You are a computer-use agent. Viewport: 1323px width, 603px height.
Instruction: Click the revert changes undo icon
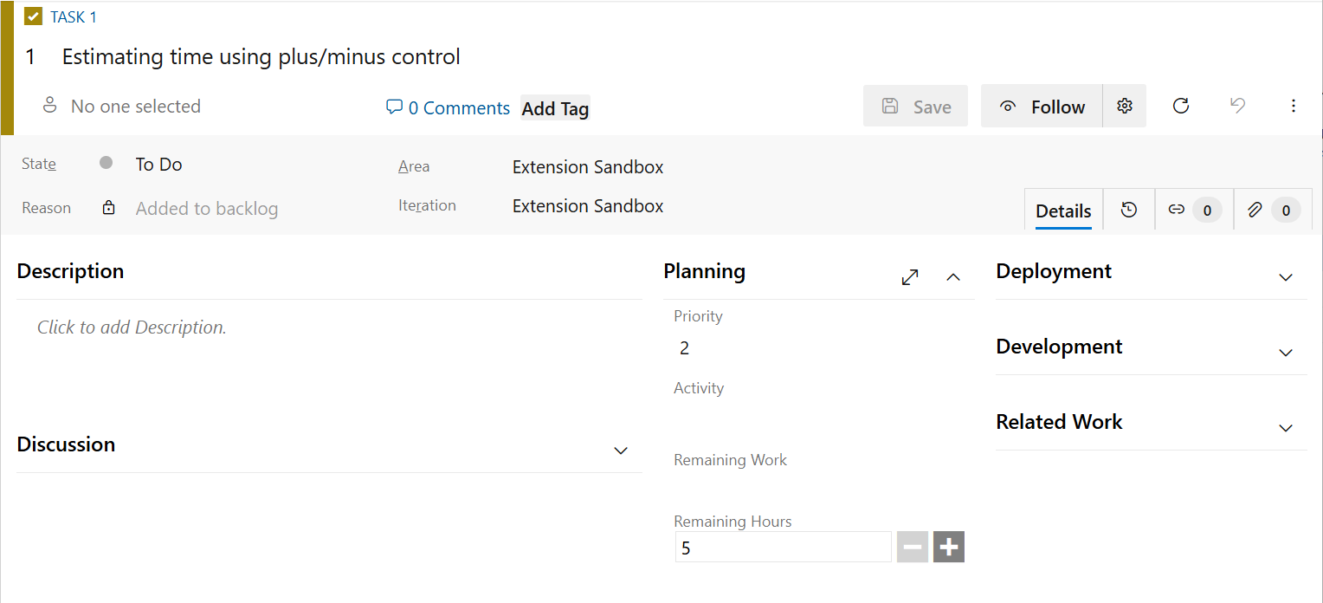click(1237, 106)
